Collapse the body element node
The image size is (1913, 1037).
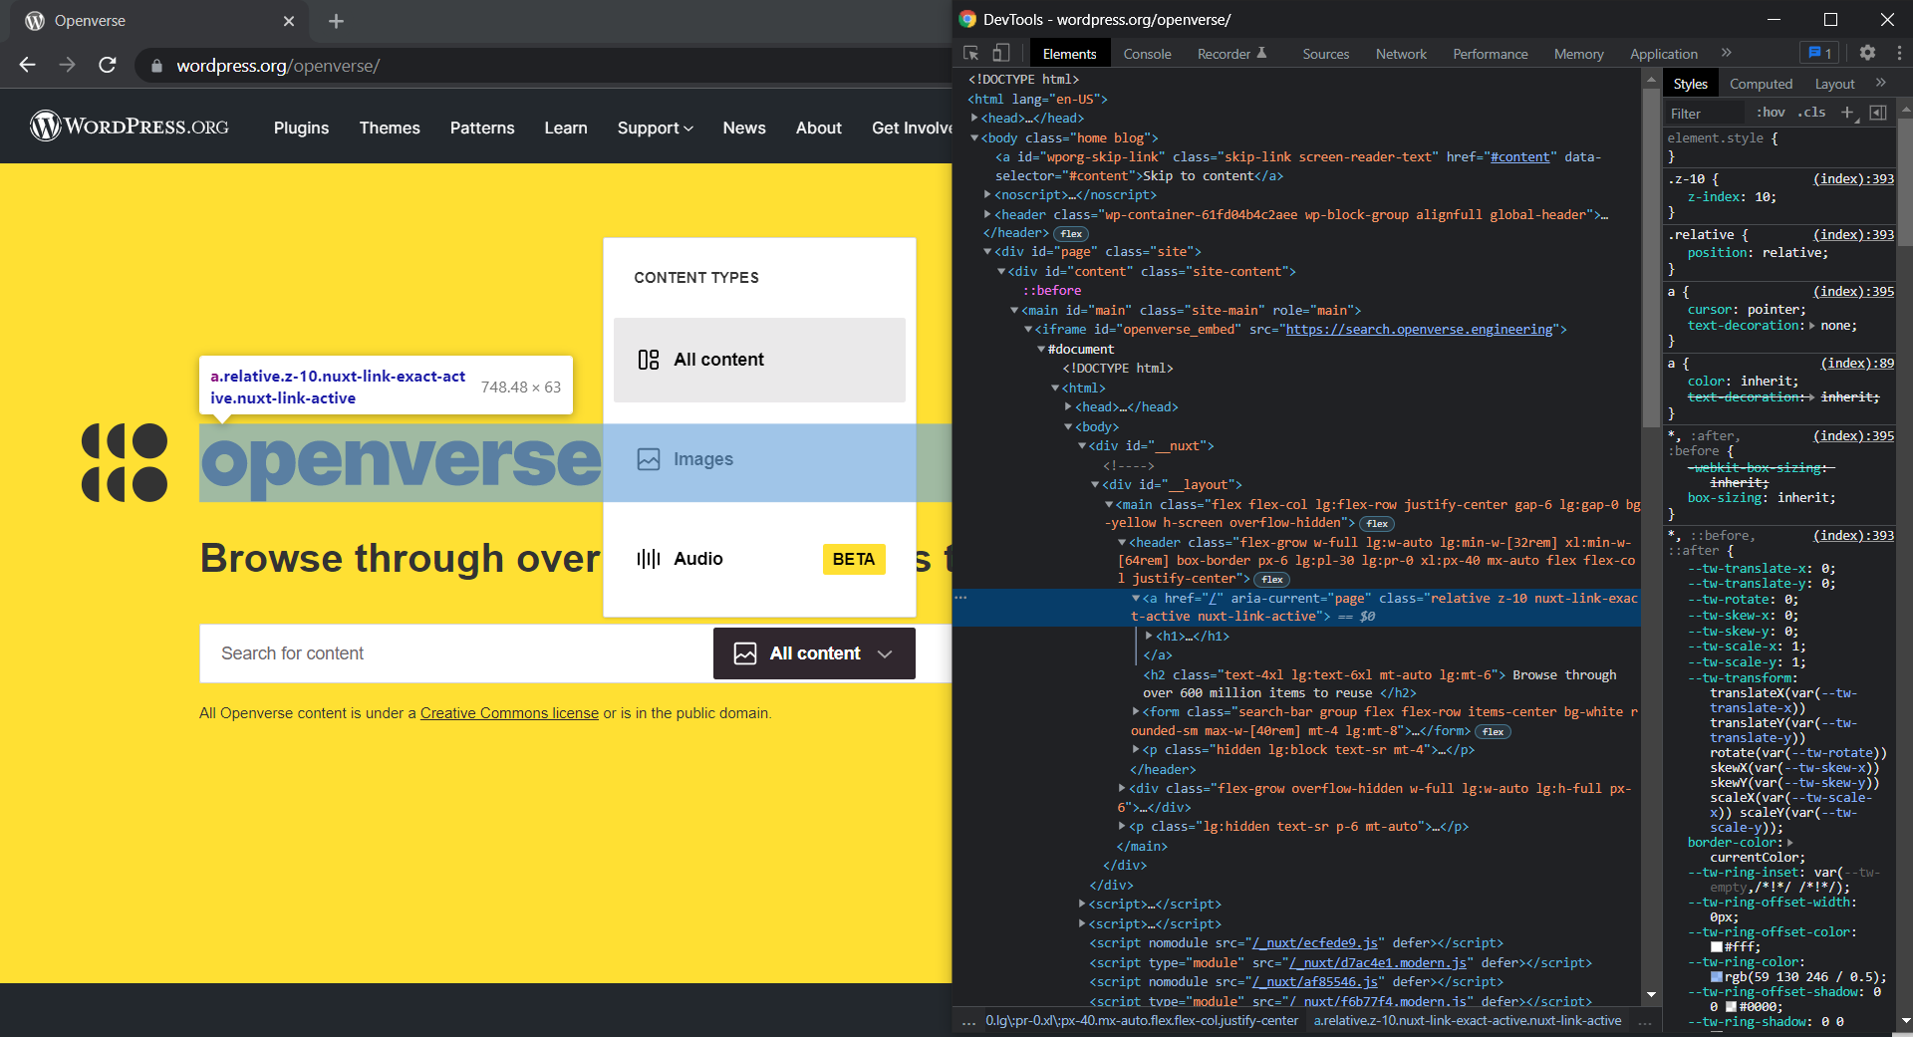[x=973, y=137]
